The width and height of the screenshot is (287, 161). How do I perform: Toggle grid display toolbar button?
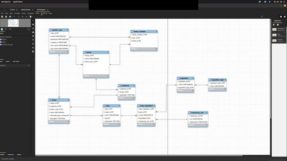(x=22, y=17)
